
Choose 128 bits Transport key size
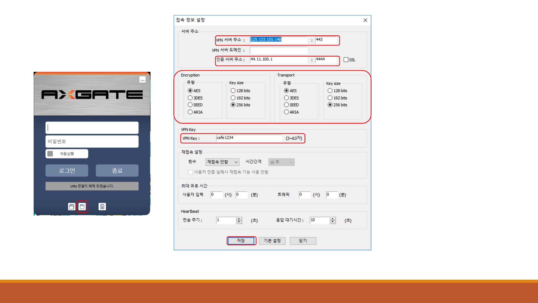(x=330, y=91)
